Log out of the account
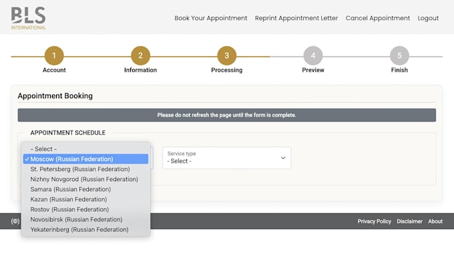This screenshot has width=454, height=262. click(x=428, y=18)
